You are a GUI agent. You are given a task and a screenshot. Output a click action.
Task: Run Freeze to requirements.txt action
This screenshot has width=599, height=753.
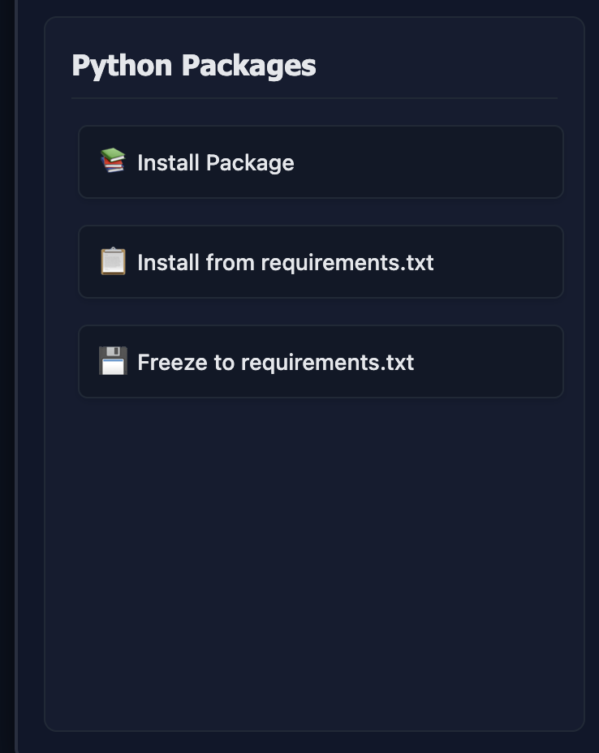(320, 361)
